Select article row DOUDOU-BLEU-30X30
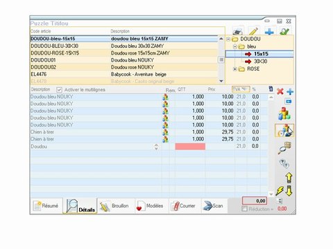 pos(124,46)
